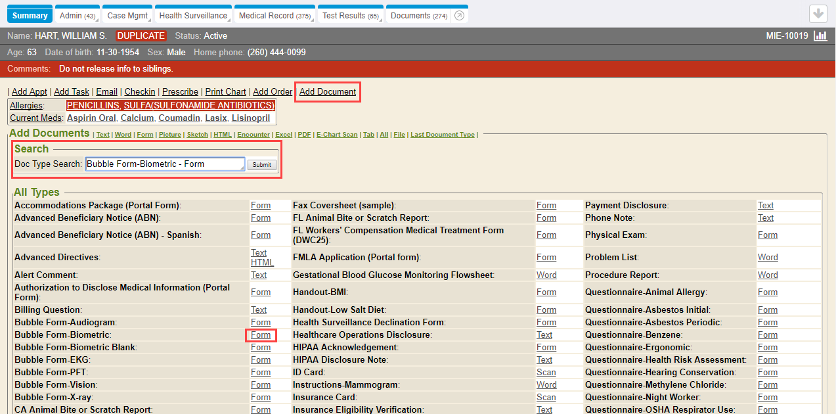Click inside the Doc Type Search field

(x=164, y=164)
